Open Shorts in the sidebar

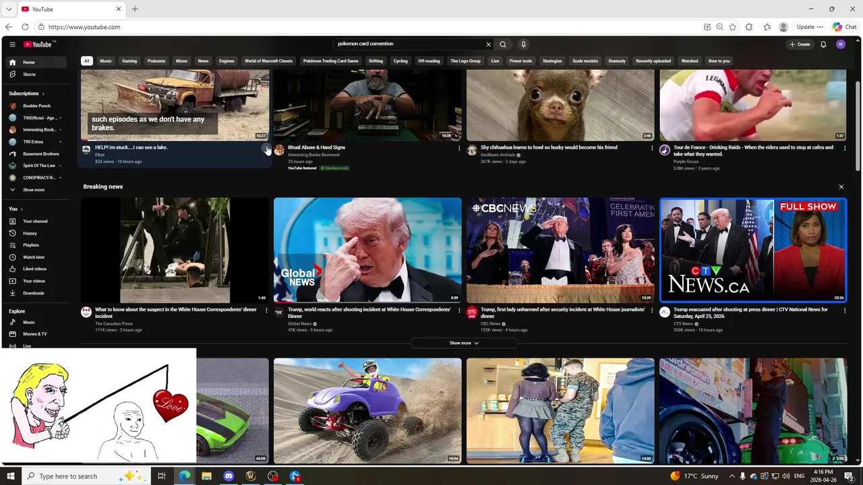[37, 74]
